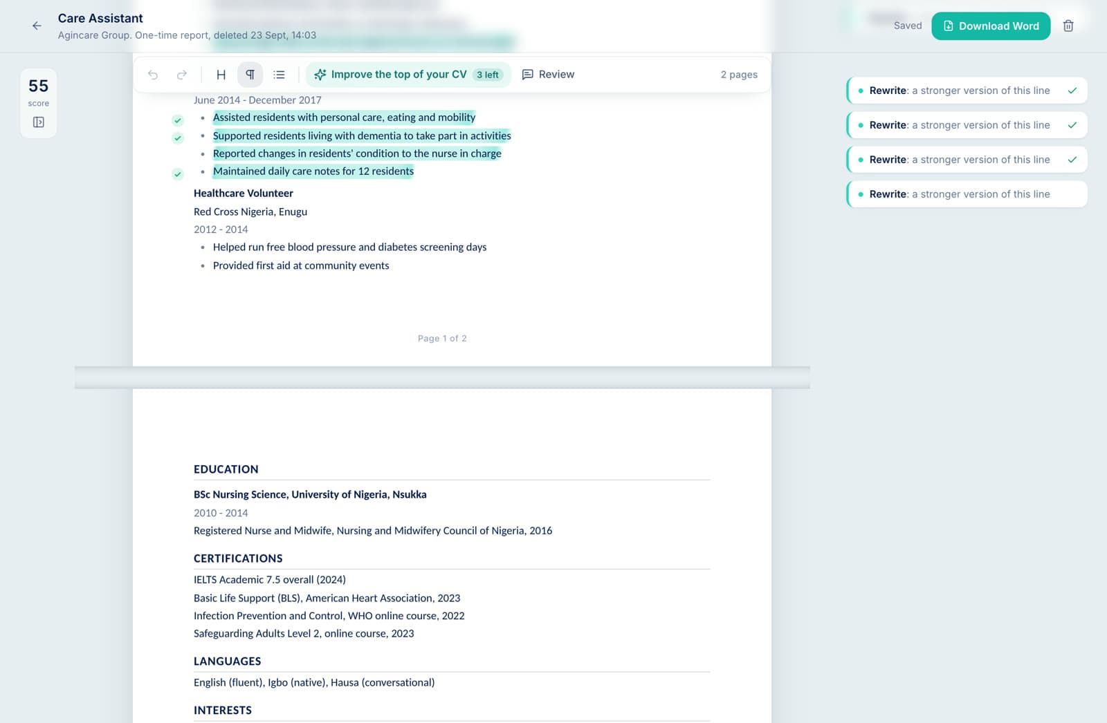Click the 'June 2014 - December 2017' date line
Viewport: 1107px width, 723px height.
pos(257,100)
